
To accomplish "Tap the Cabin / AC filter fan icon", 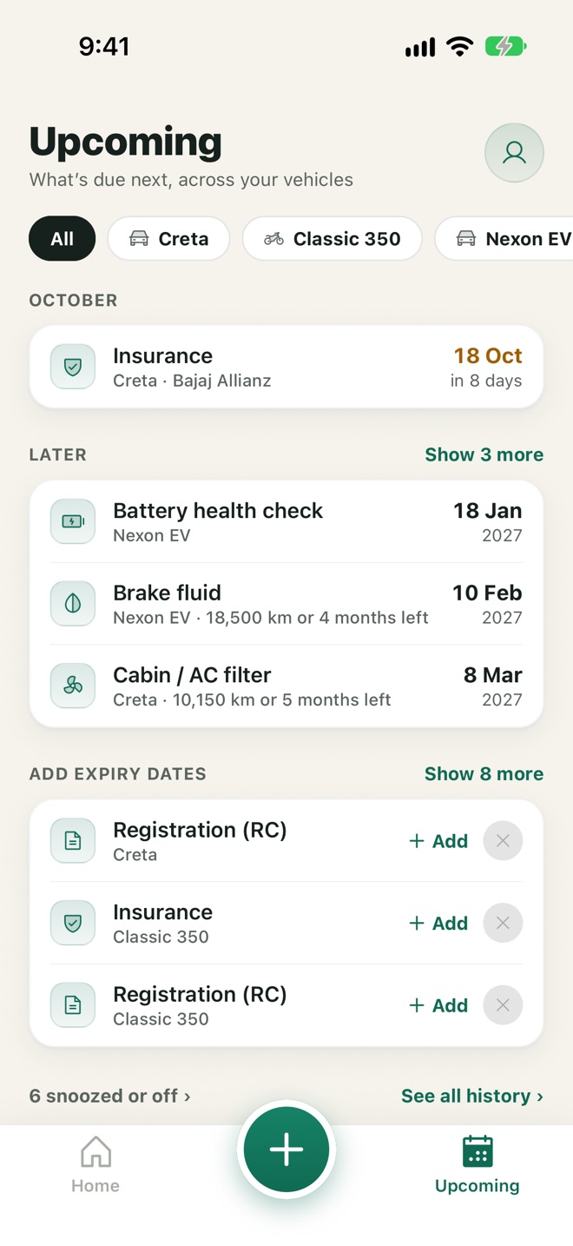I will 73,686.
